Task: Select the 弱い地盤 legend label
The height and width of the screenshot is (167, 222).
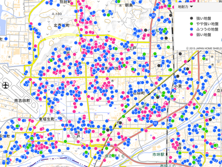Action: tap(203, 34)
